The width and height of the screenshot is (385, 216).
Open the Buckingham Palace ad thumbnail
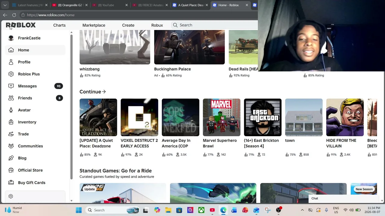point(189,47)
